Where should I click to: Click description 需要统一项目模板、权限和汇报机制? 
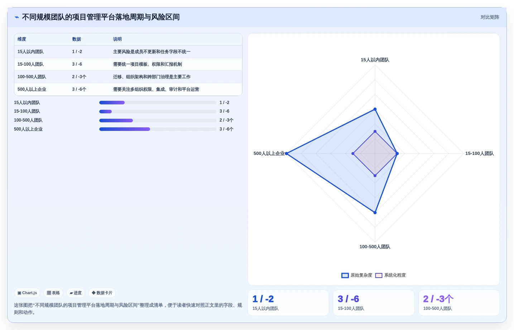[x=148, y=65]
